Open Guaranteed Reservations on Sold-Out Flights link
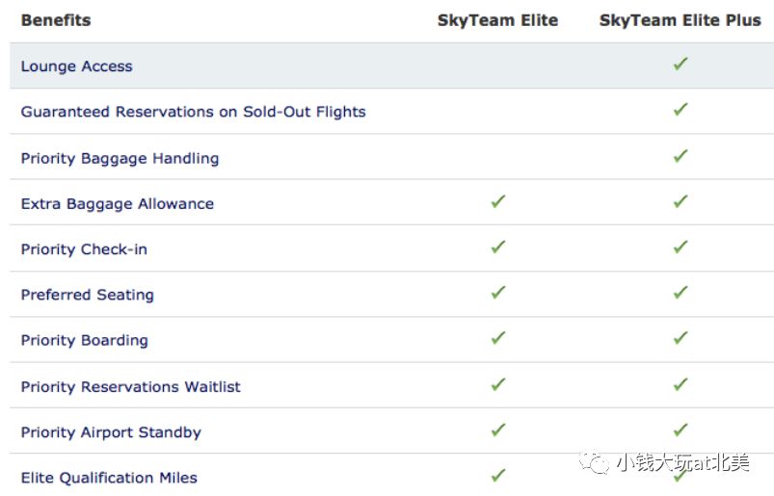This screenshot has height=496, width=774. 193,112
